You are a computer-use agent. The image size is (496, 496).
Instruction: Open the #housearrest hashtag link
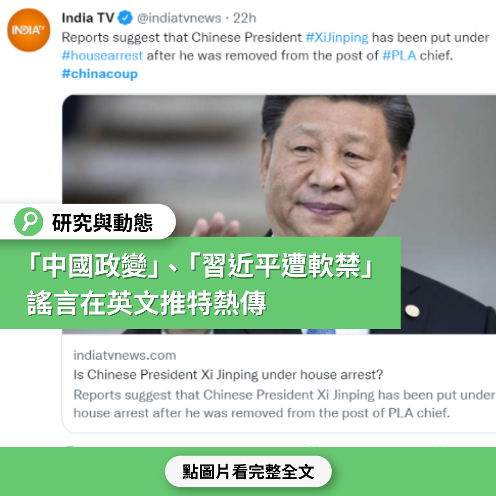pos(102,55)
